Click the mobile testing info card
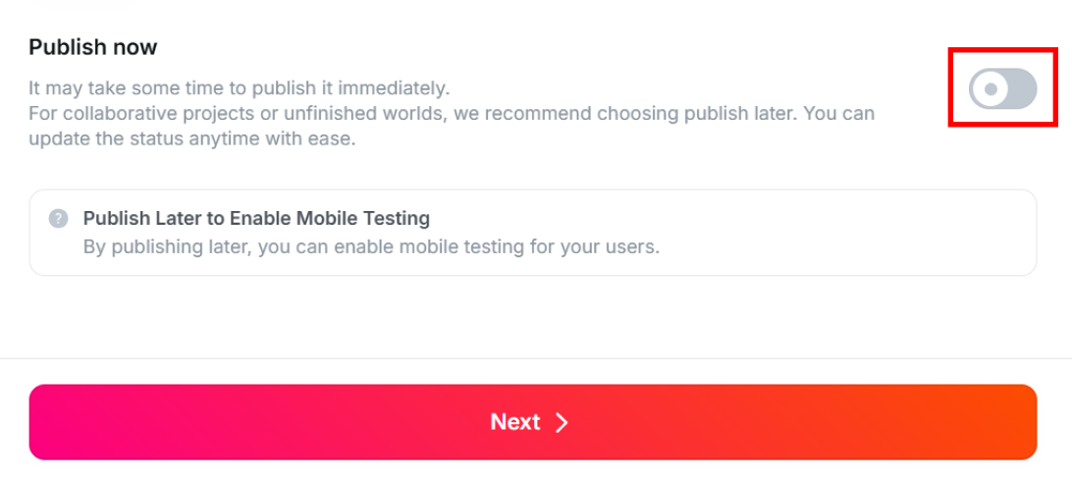Screen dimensions: 1072x480 click(x=532, y=233)
